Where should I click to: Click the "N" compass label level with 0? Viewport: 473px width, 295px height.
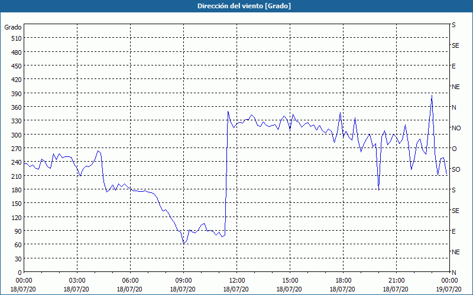pyautogui.click(x=454, y=273)
